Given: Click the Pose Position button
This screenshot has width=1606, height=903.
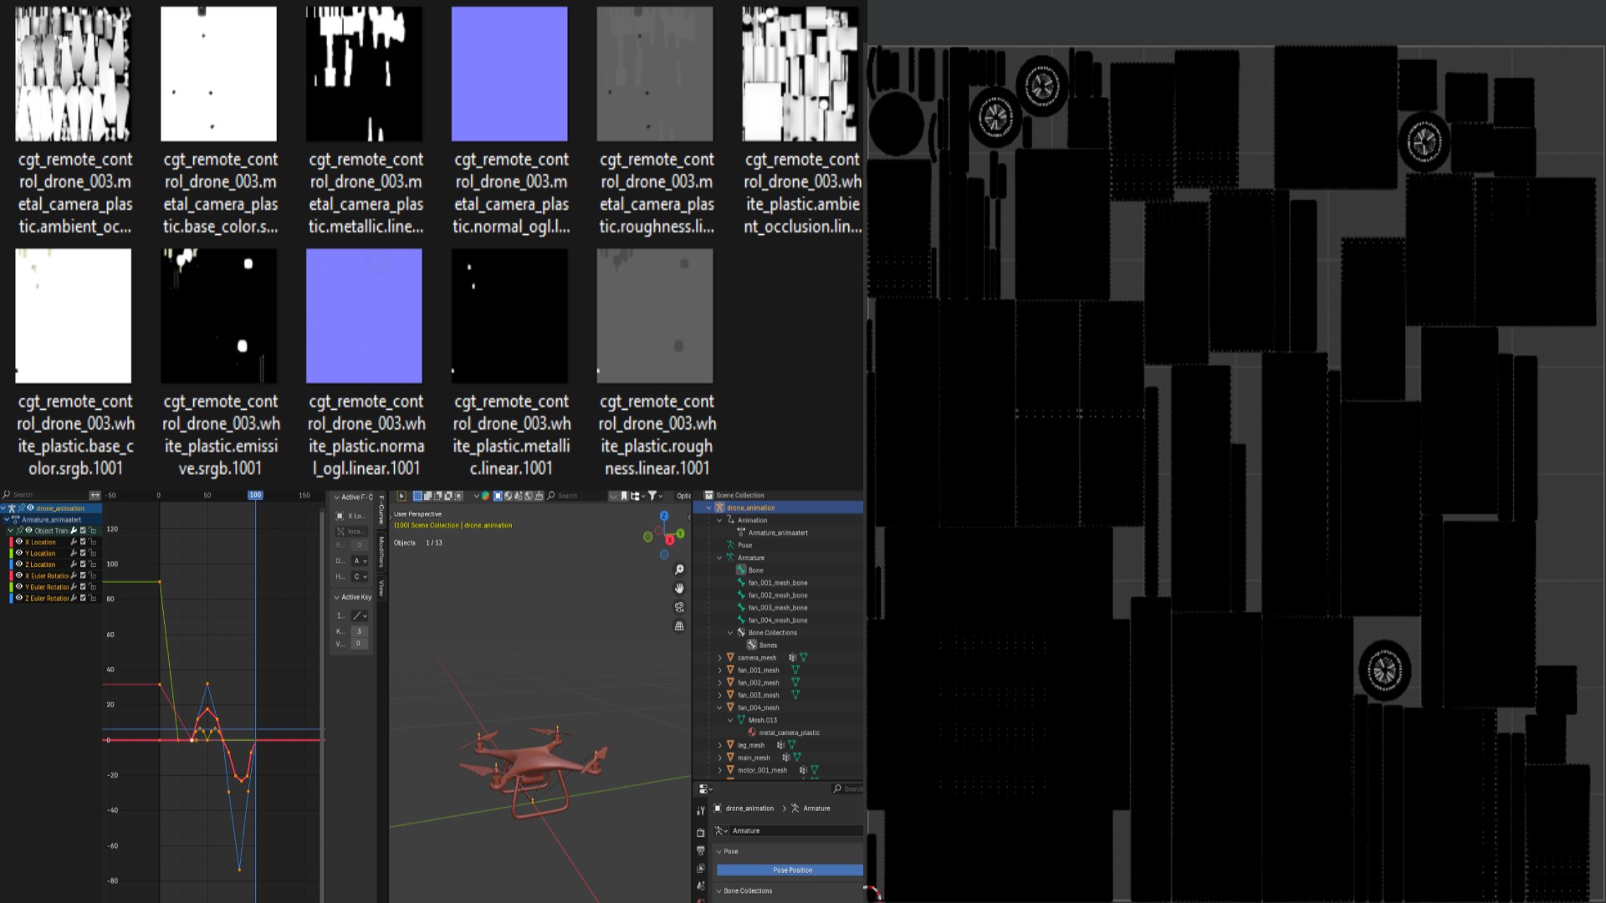Looking at the screenshot, I should point(790,870).
